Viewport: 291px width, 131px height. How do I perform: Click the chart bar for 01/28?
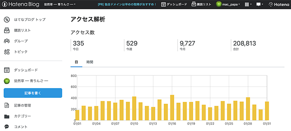[248, 109]
